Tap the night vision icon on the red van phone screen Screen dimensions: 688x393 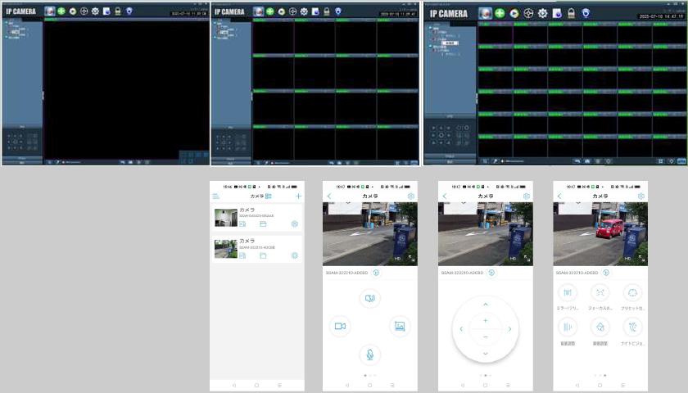[x=632, y=327]
